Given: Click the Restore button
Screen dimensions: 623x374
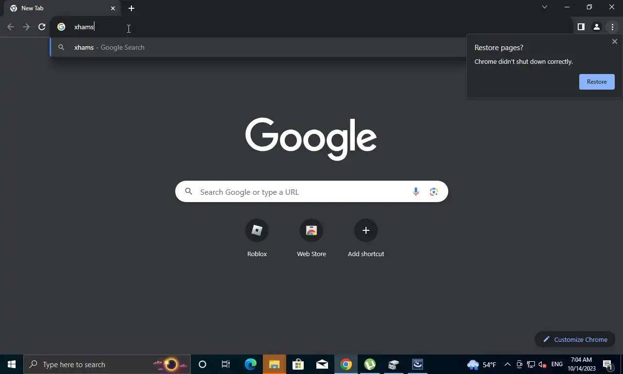Looking at the screenshot, I should point(597,82).
